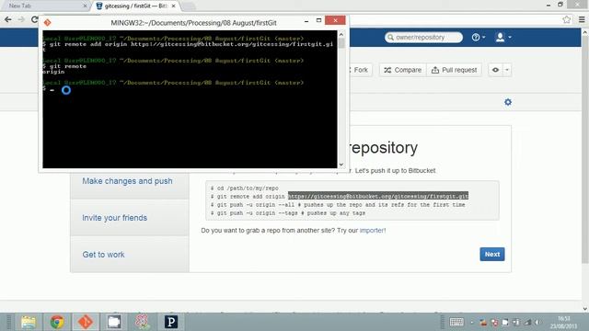Image resolution: width=589 pixels, height=331 pixels.
Task: Open File Explorer from the taskbar
Action: pyautogui.click(x=29, y=322)
